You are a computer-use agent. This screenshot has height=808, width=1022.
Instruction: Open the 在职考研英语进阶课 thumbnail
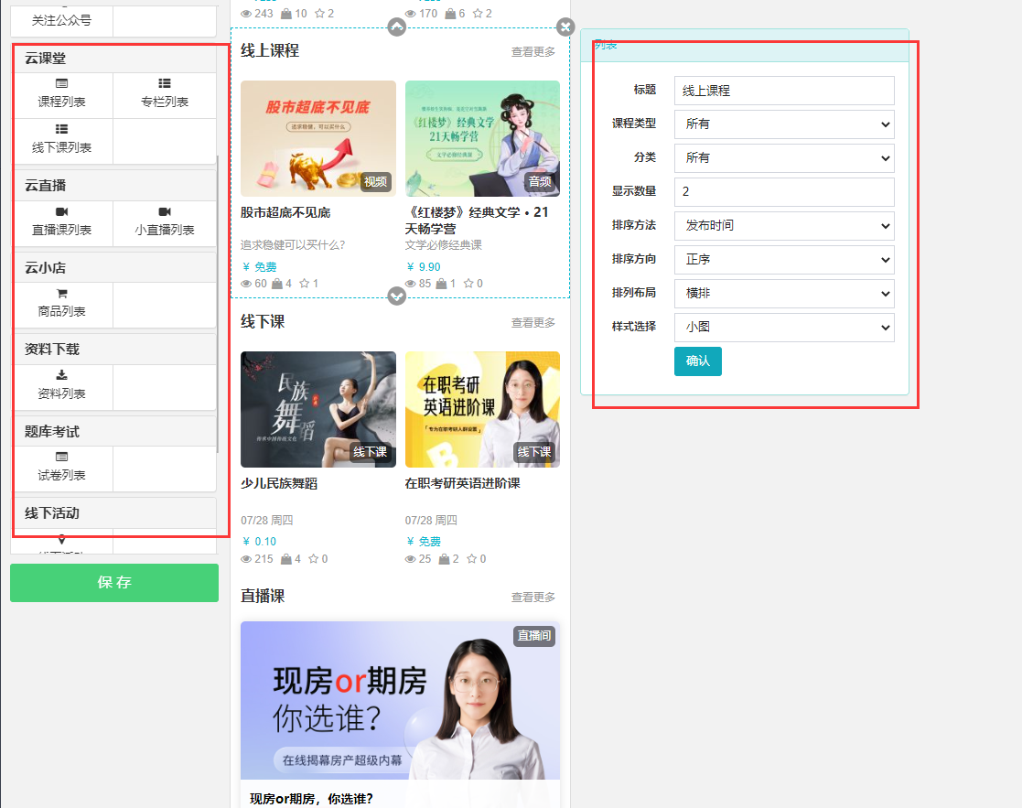pyautogui.click(x=482, y=409)
